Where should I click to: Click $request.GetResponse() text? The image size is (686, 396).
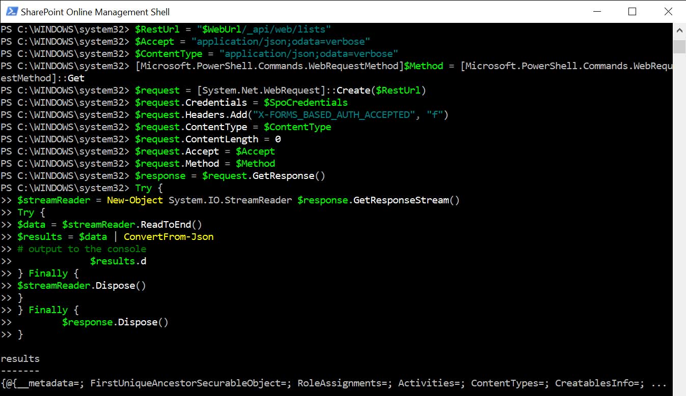click(264, 176)
